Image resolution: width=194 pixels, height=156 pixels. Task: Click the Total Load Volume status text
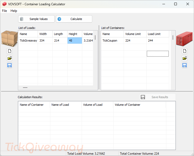point(86,154)
